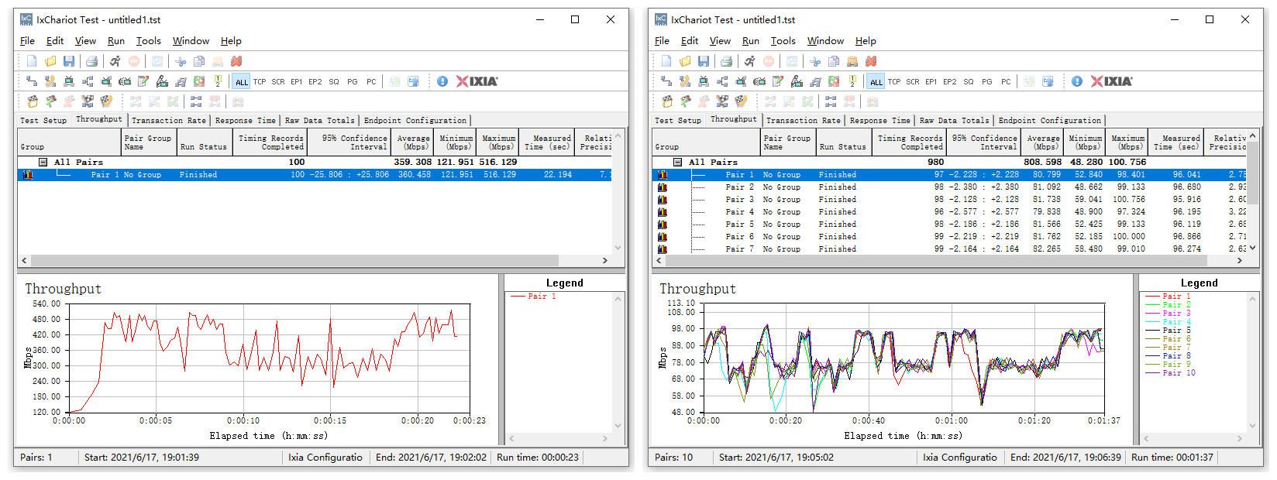The height and width of the screenshot is (480, 1277).
Task: Click table's left scroll arrow, left window
Action: [24, 261]
